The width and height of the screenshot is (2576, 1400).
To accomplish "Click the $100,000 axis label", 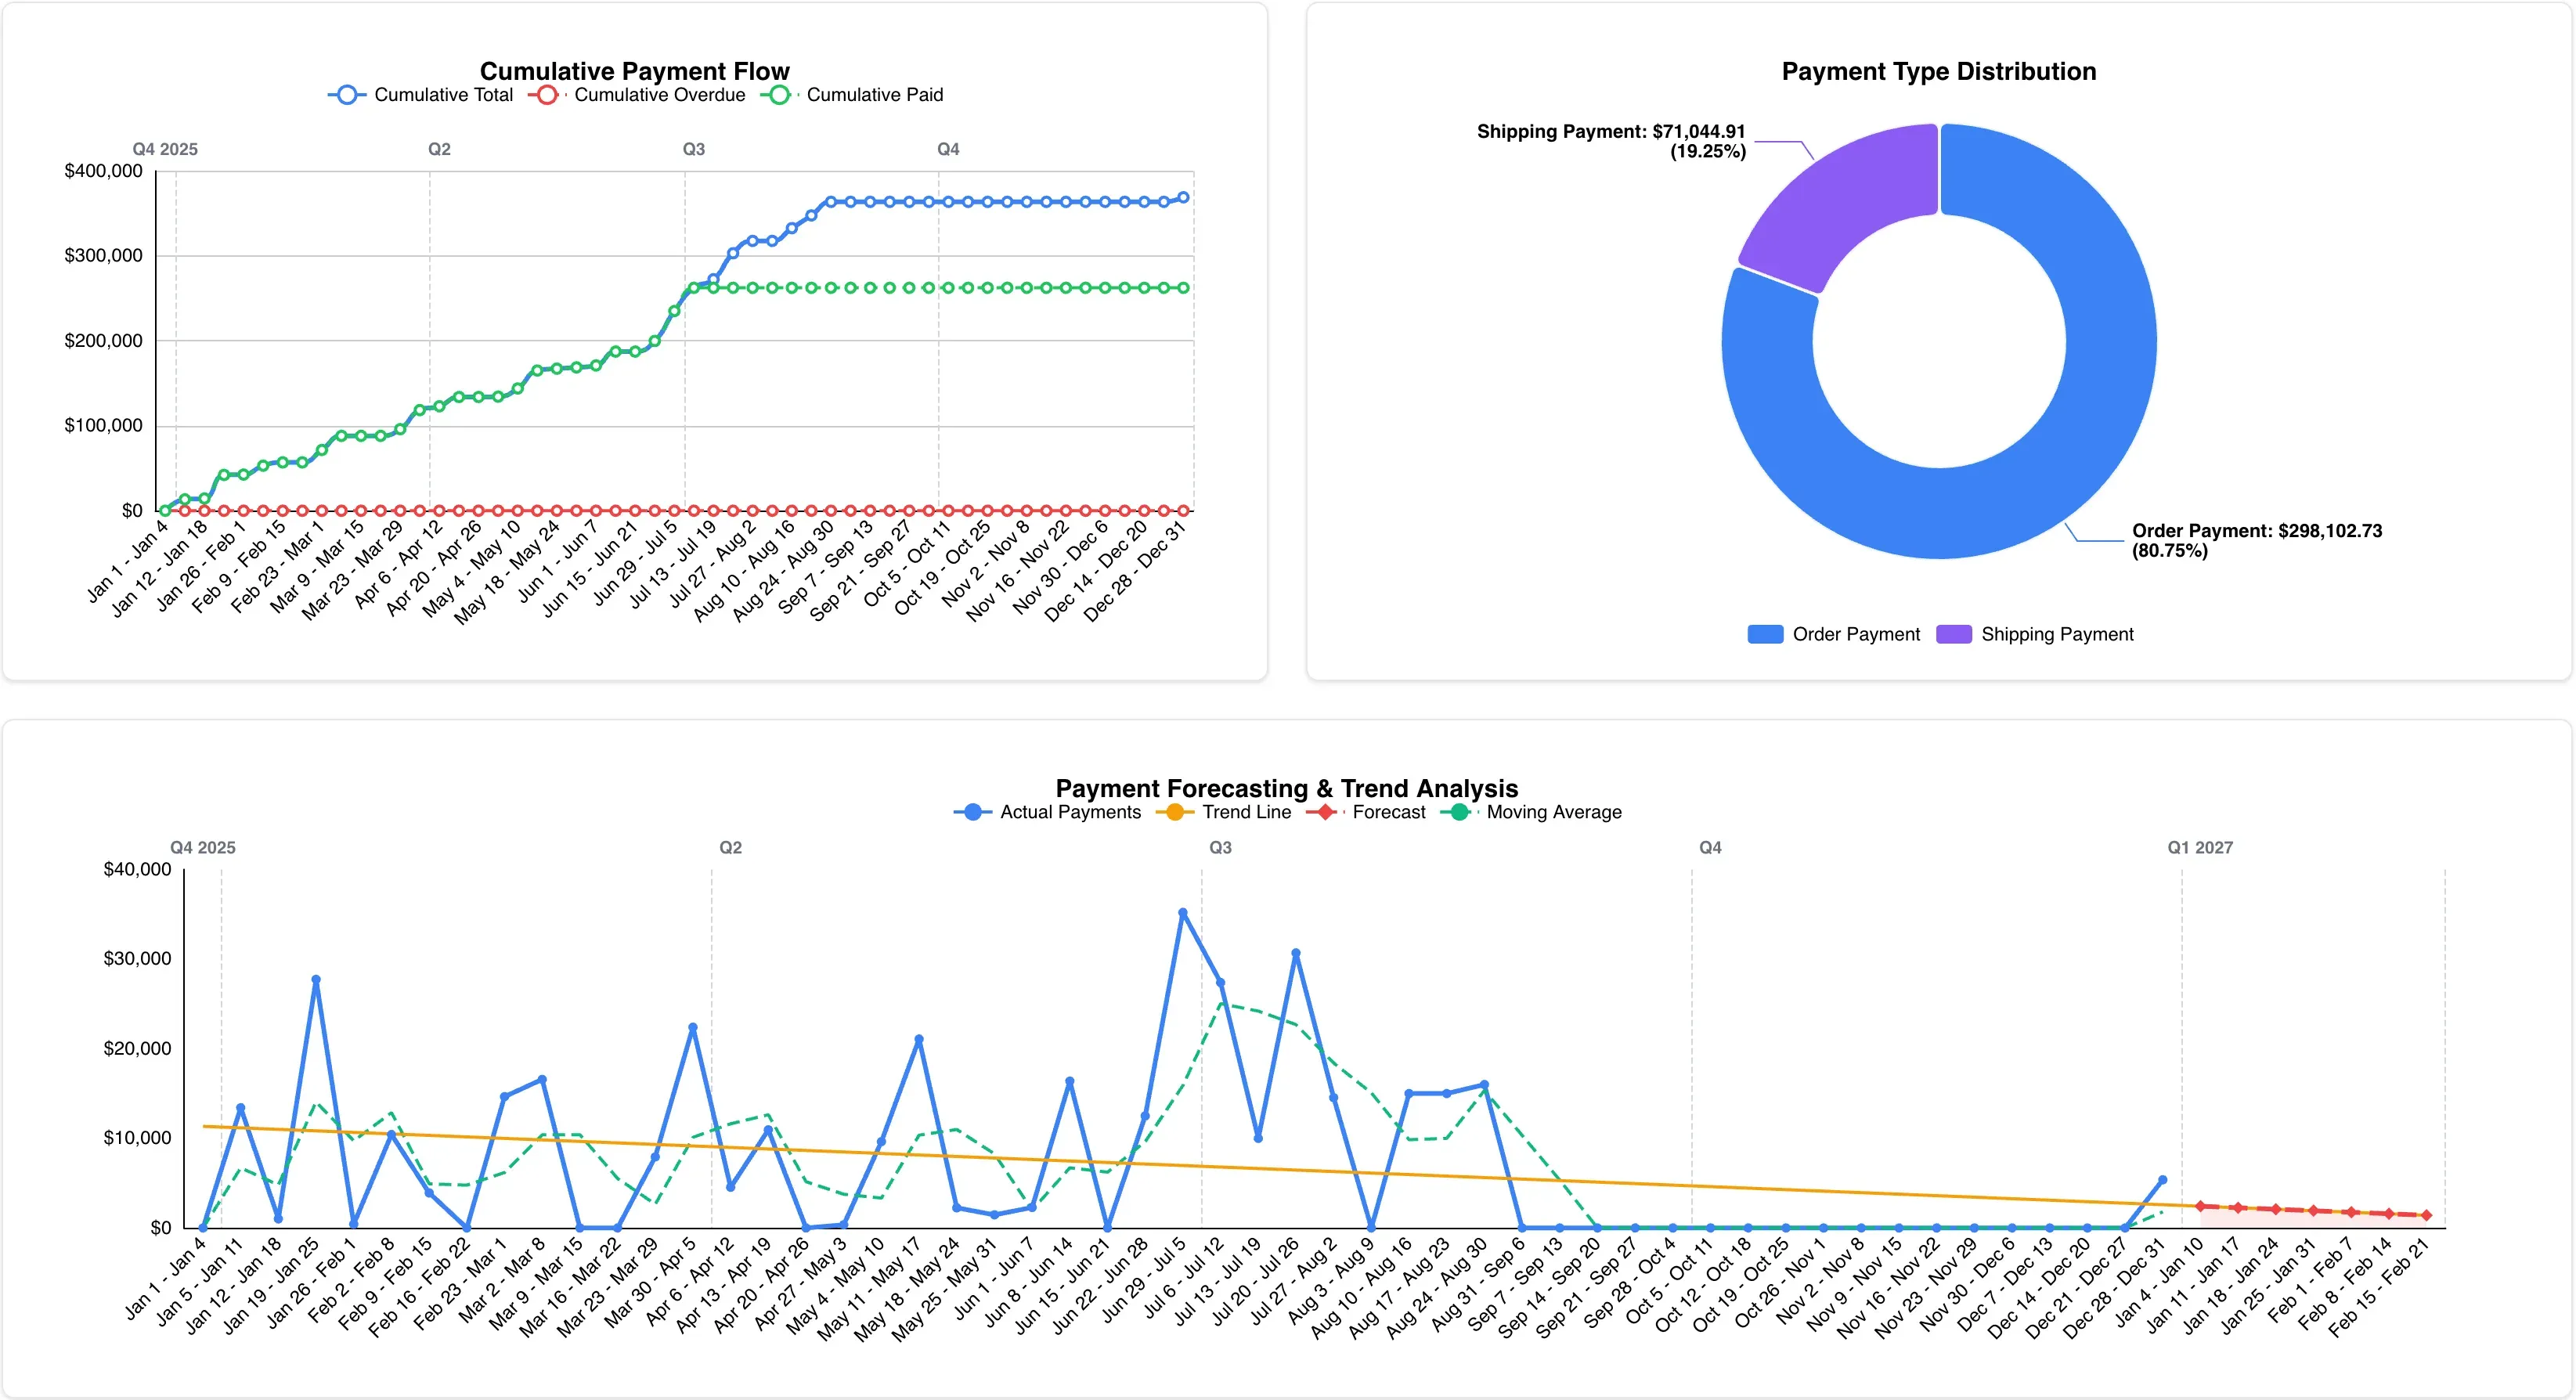I will click(103, 426).
